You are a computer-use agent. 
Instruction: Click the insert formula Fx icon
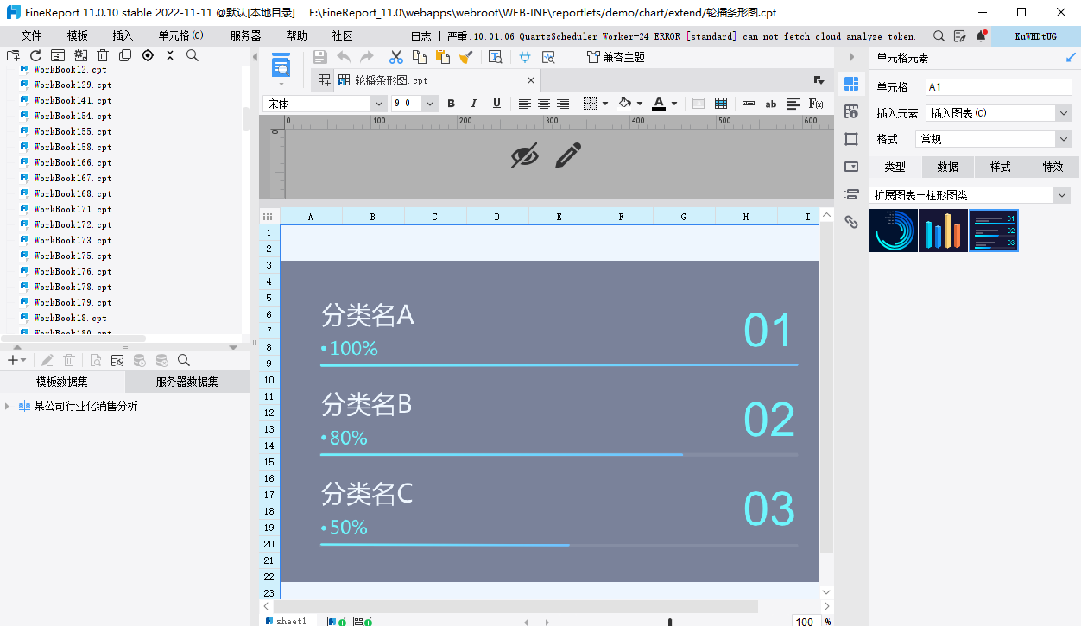[x=815, y=104]
